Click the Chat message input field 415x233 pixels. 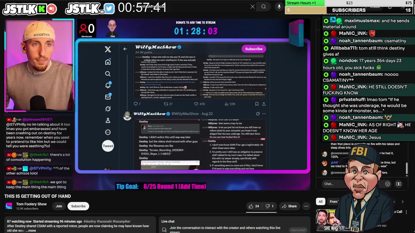pyautogui.click(x=352, y=184)
